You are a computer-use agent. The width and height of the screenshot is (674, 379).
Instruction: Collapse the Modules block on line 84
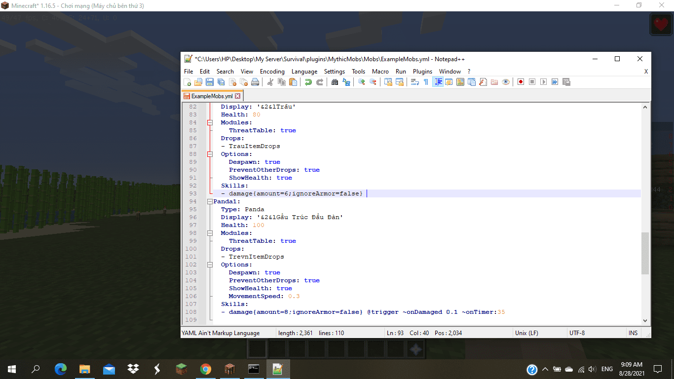click(210, 122)
